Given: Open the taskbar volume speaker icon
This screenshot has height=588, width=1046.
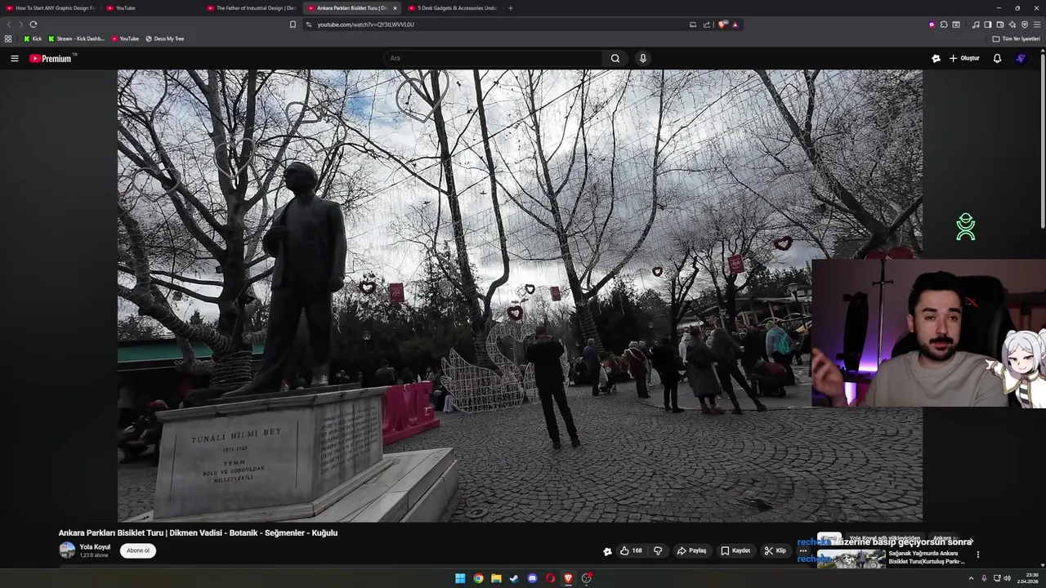Looking at the screenshot, I should point(1007,578).
